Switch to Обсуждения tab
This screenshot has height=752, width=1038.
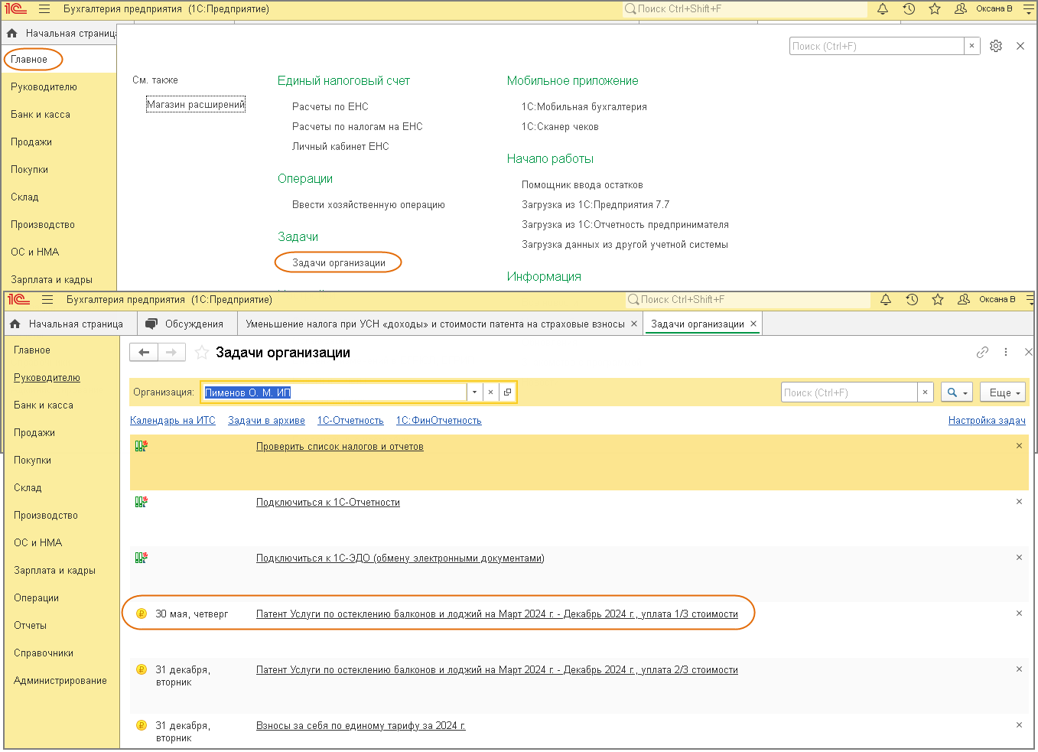(x=187, y=324)
